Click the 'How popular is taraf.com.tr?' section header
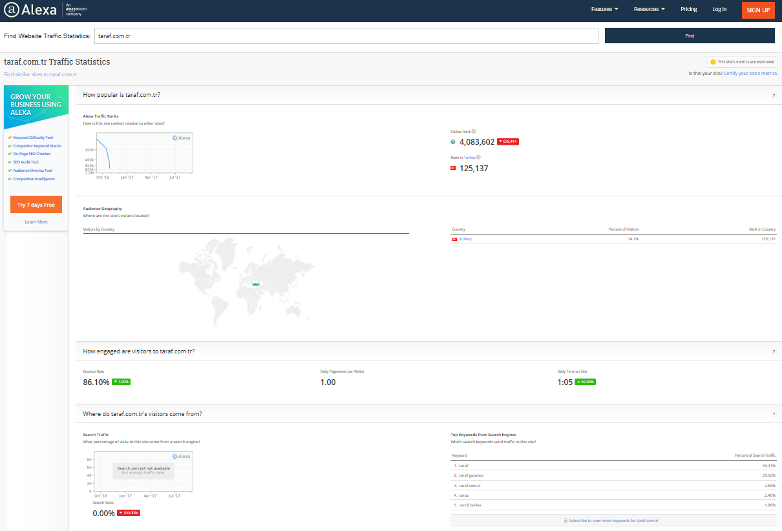This screenshot has height=531, width=782. coord(122,95)
